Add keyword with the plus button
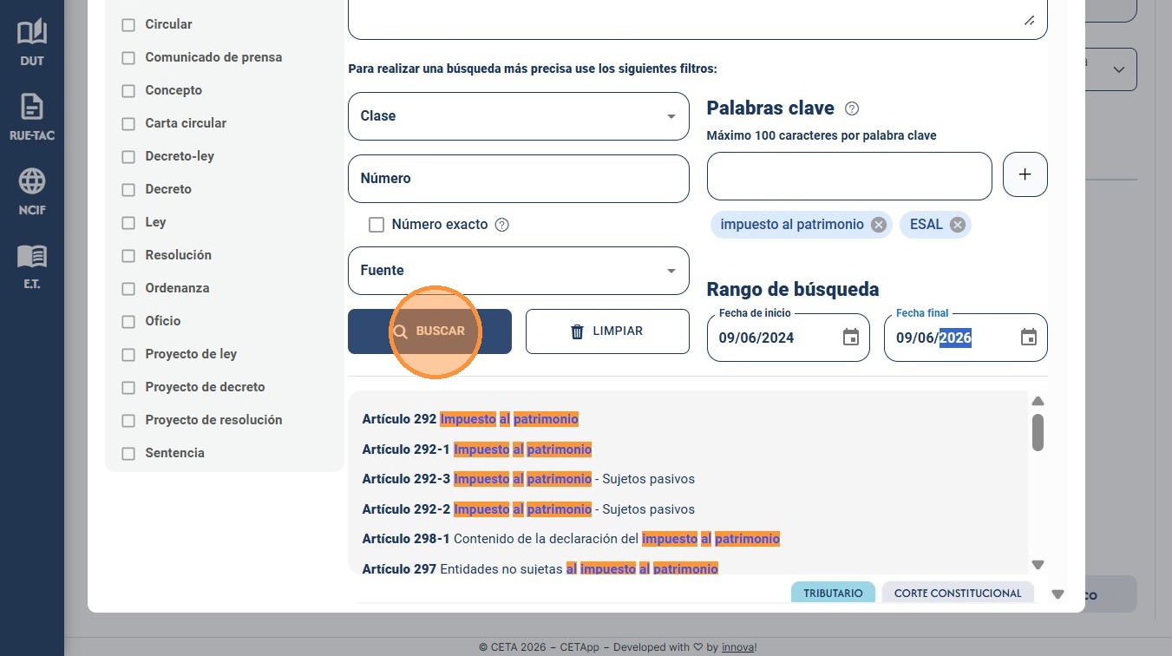Screen dimensions: 1172x656 1025,174
